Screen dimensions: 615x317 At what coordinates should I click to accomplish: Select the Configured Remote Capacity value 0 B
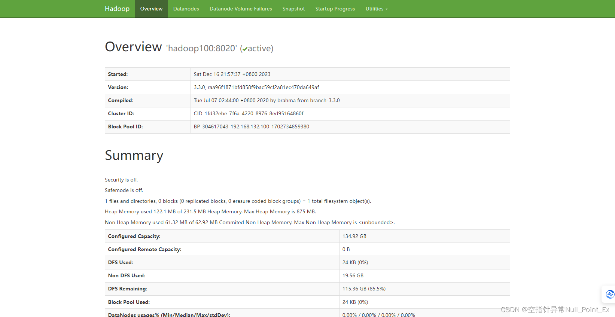346,249
